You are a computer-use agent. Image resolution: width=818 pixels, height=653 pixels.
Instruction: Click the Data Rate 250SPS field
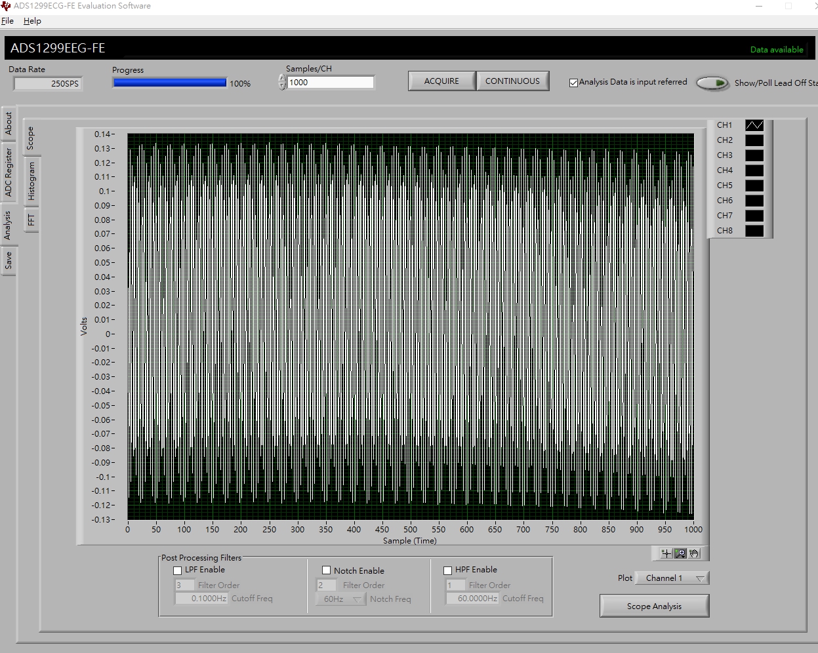pos(47,83)
